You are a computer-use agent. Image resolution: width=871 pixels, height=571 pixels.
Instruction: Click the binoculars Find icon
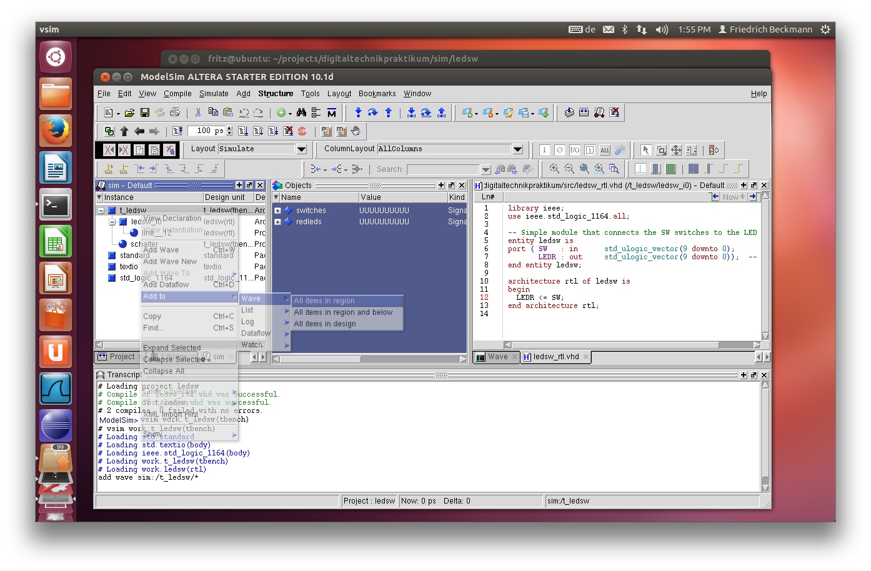coord(301,112)
